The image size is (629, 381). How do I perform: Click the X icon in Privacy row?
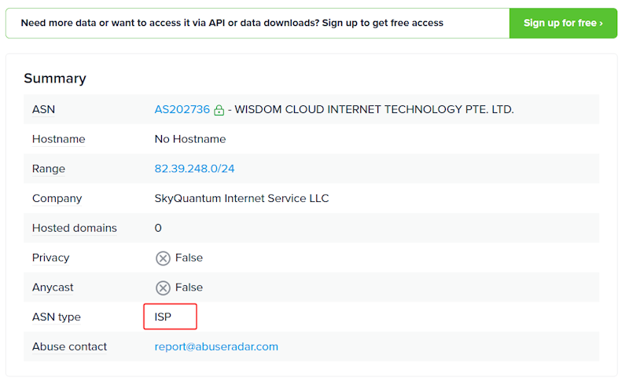pyautogui.click(x=163, y=258)
